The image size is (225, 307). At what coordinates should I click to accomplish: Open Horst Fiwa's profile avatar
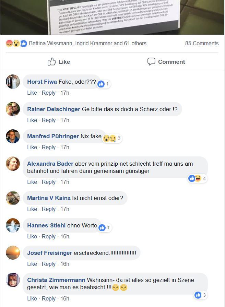pos(13,82)
